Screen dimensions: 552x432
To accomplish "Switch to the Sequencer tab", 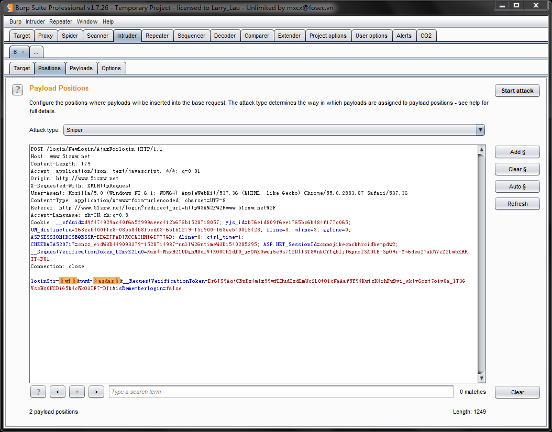I will coord(191,36).
